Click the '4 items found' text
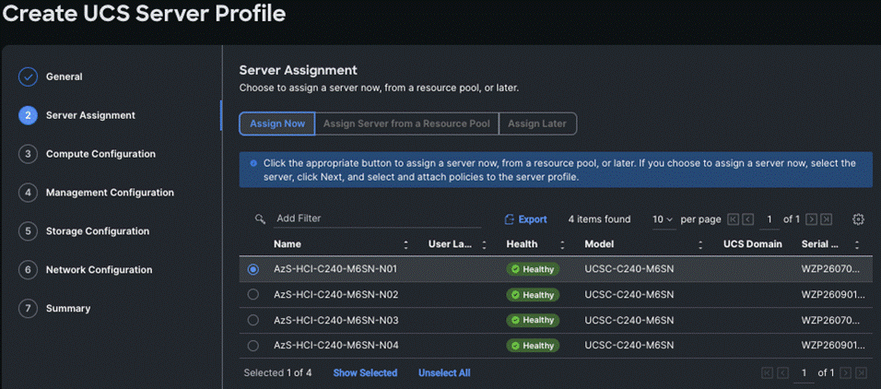This screenshot has width=881, height=389. (599, 219)
